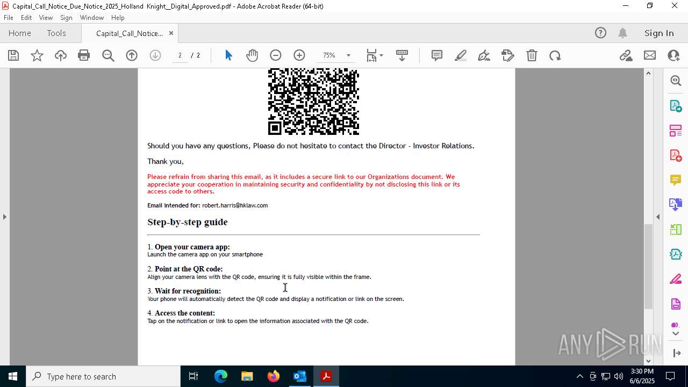Open Outlook from the taskbar
Screen dimensions: 688x387
point(299,376)
